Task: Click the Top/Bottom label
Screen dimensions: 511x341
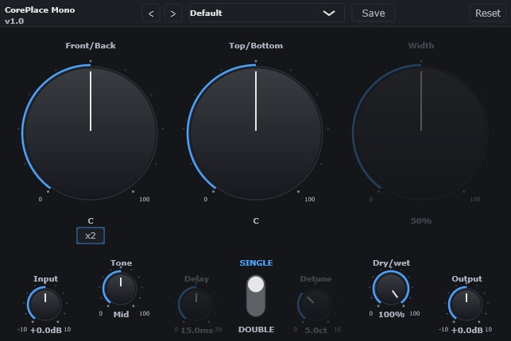Action: [x=256, y=45]
